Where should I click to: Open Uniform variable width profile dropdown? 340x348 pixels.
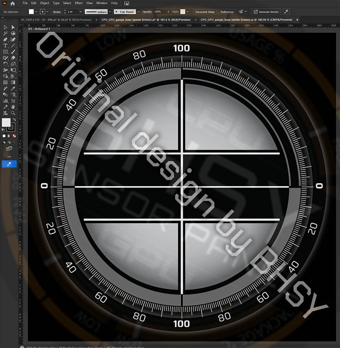click(x=110, y=12)
